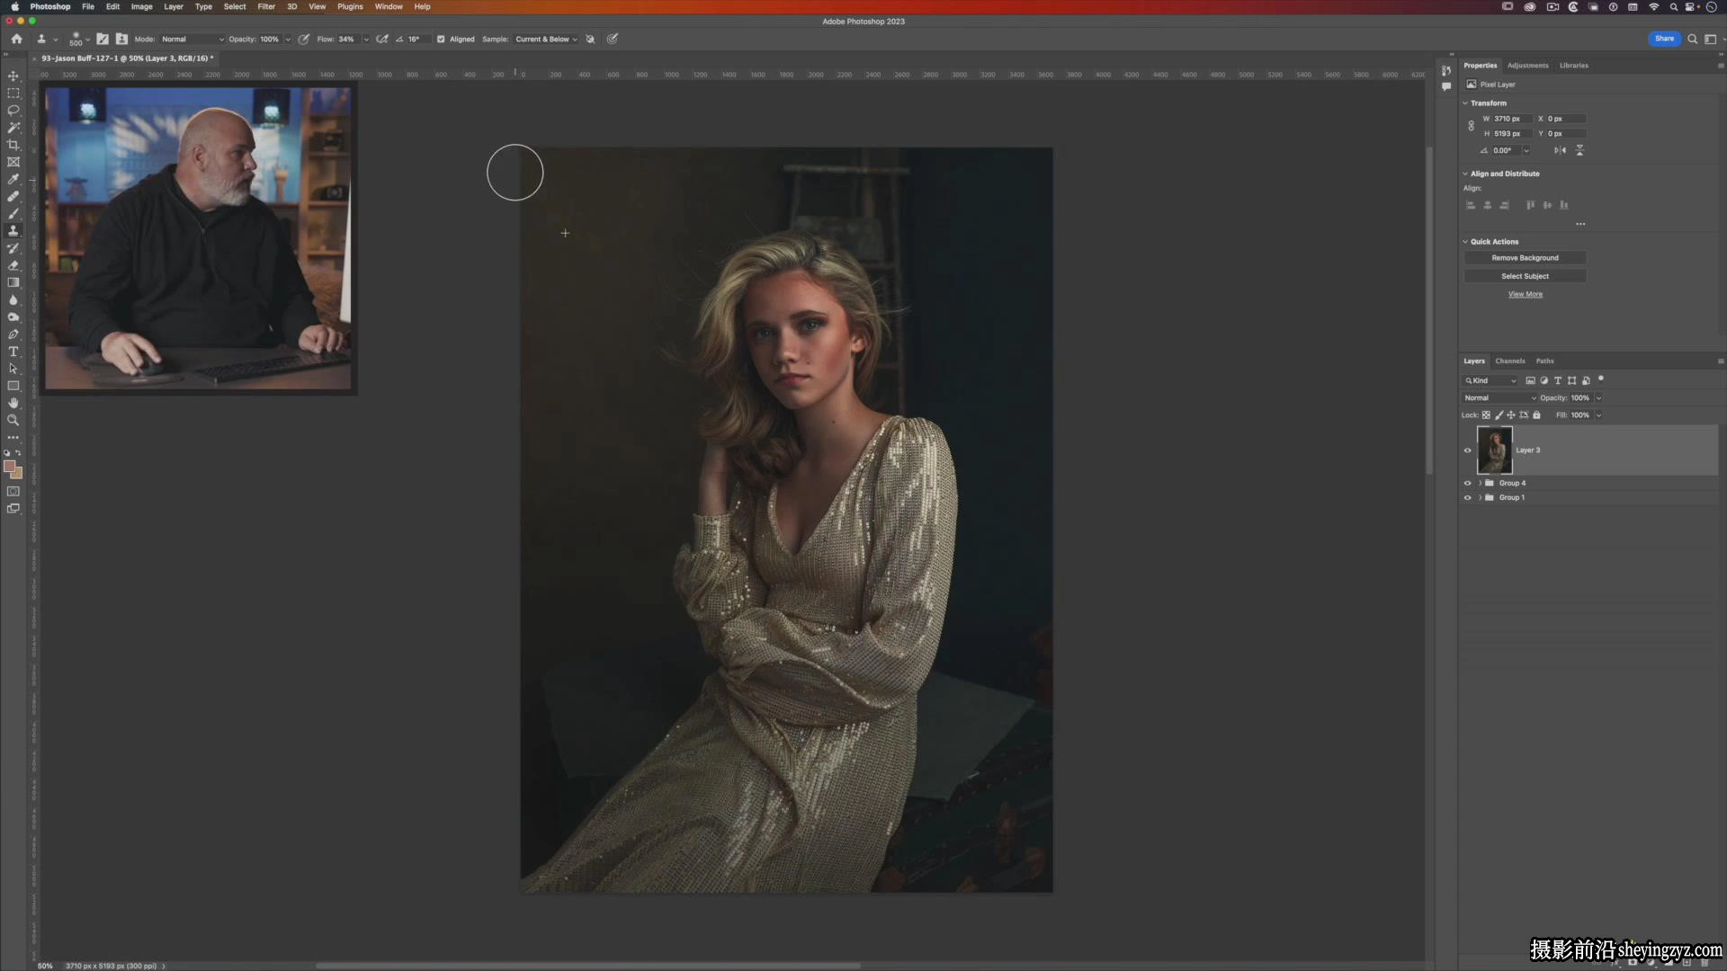Viewport: 1727px width, 971px height.
Task: Select the Move tool
Action: click(13, 76)
